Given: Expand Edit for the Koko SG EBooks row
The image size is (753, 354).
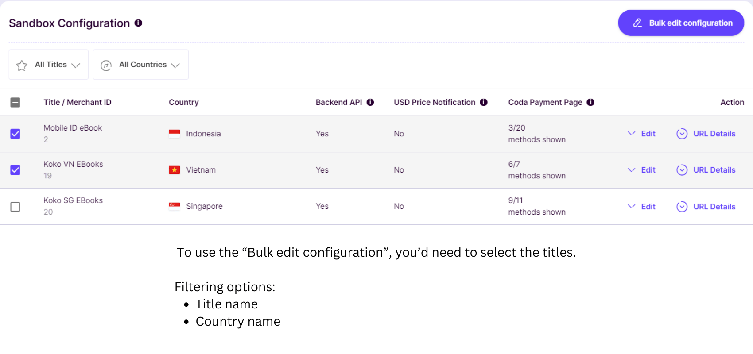Looking at the screenshot, I should tap(641, 207).
